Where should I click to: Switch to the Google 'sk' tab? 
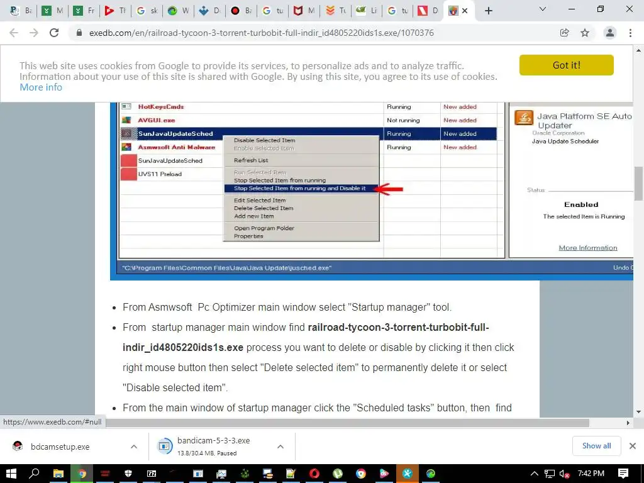coord(147,11)
